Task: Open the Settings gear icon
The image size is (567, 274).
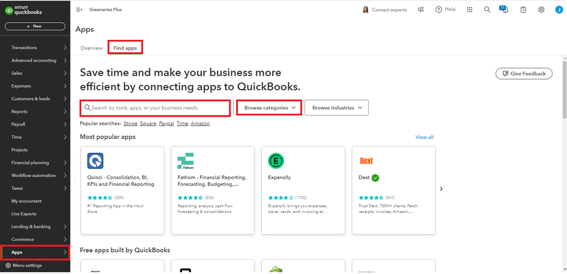Action: tap(541, 10)
